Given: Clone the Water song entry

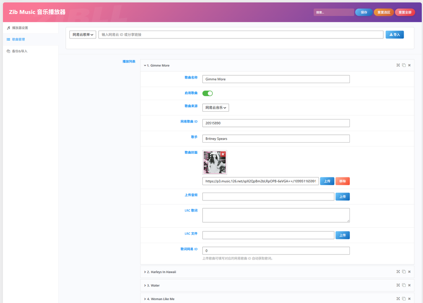Looking at the screenshot, I should (x=404, y=285).
